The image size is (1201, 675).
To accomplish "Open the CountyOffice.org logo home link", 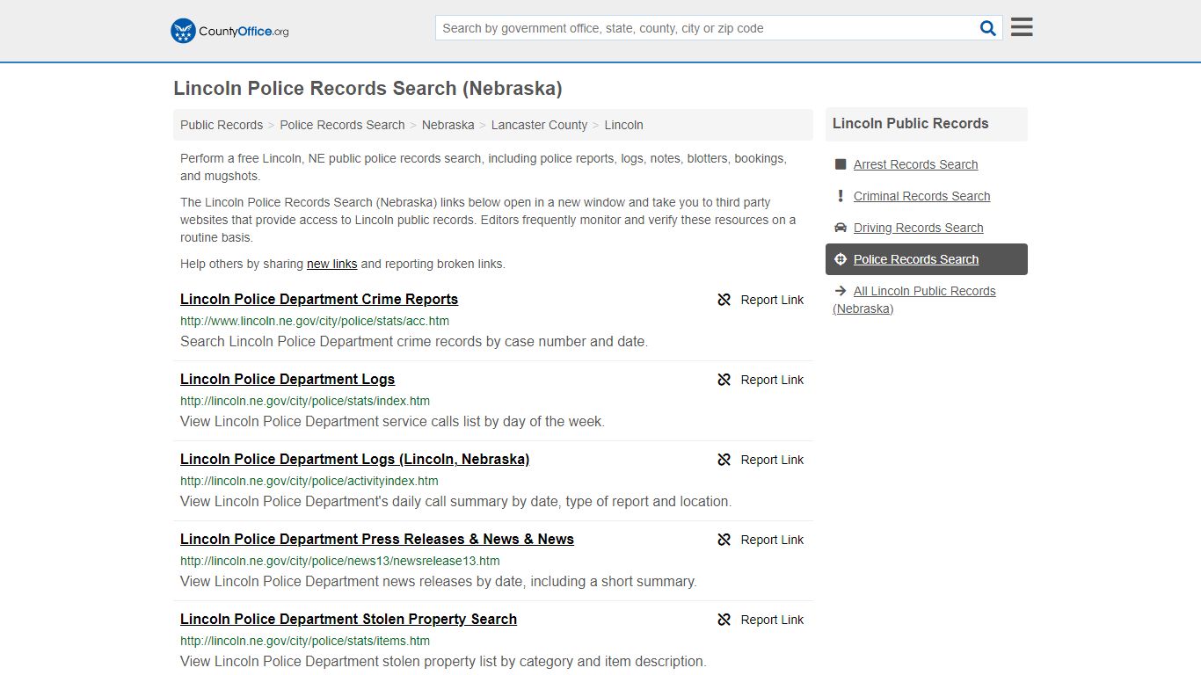I will [x=229, y=31].
